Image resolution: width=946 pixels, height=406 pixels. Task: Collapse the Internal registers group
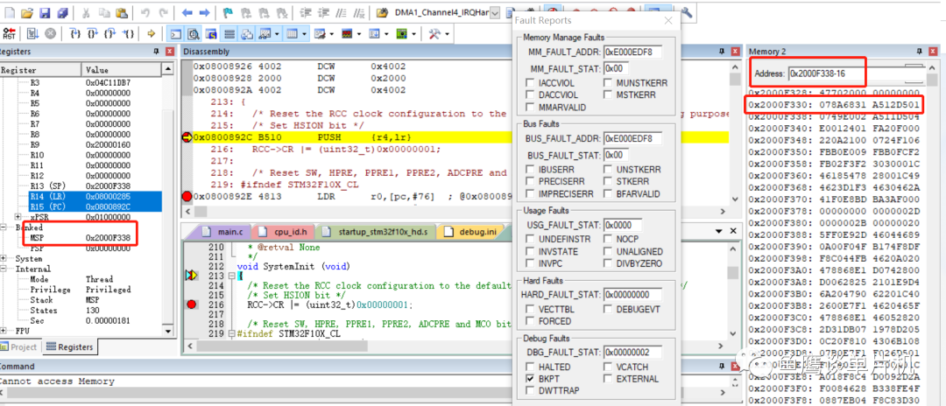3,269
